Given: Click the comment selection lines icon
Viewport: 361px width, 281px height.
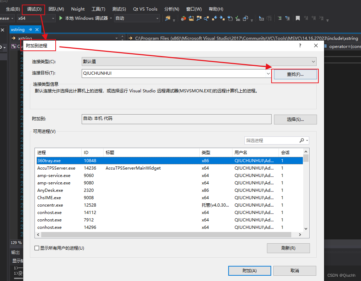Looking at the screenshot, I should tap(287, 18).
